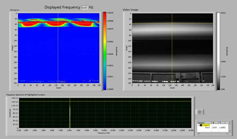
Task: Click the X column header in cursor legend
Action: 215,123
